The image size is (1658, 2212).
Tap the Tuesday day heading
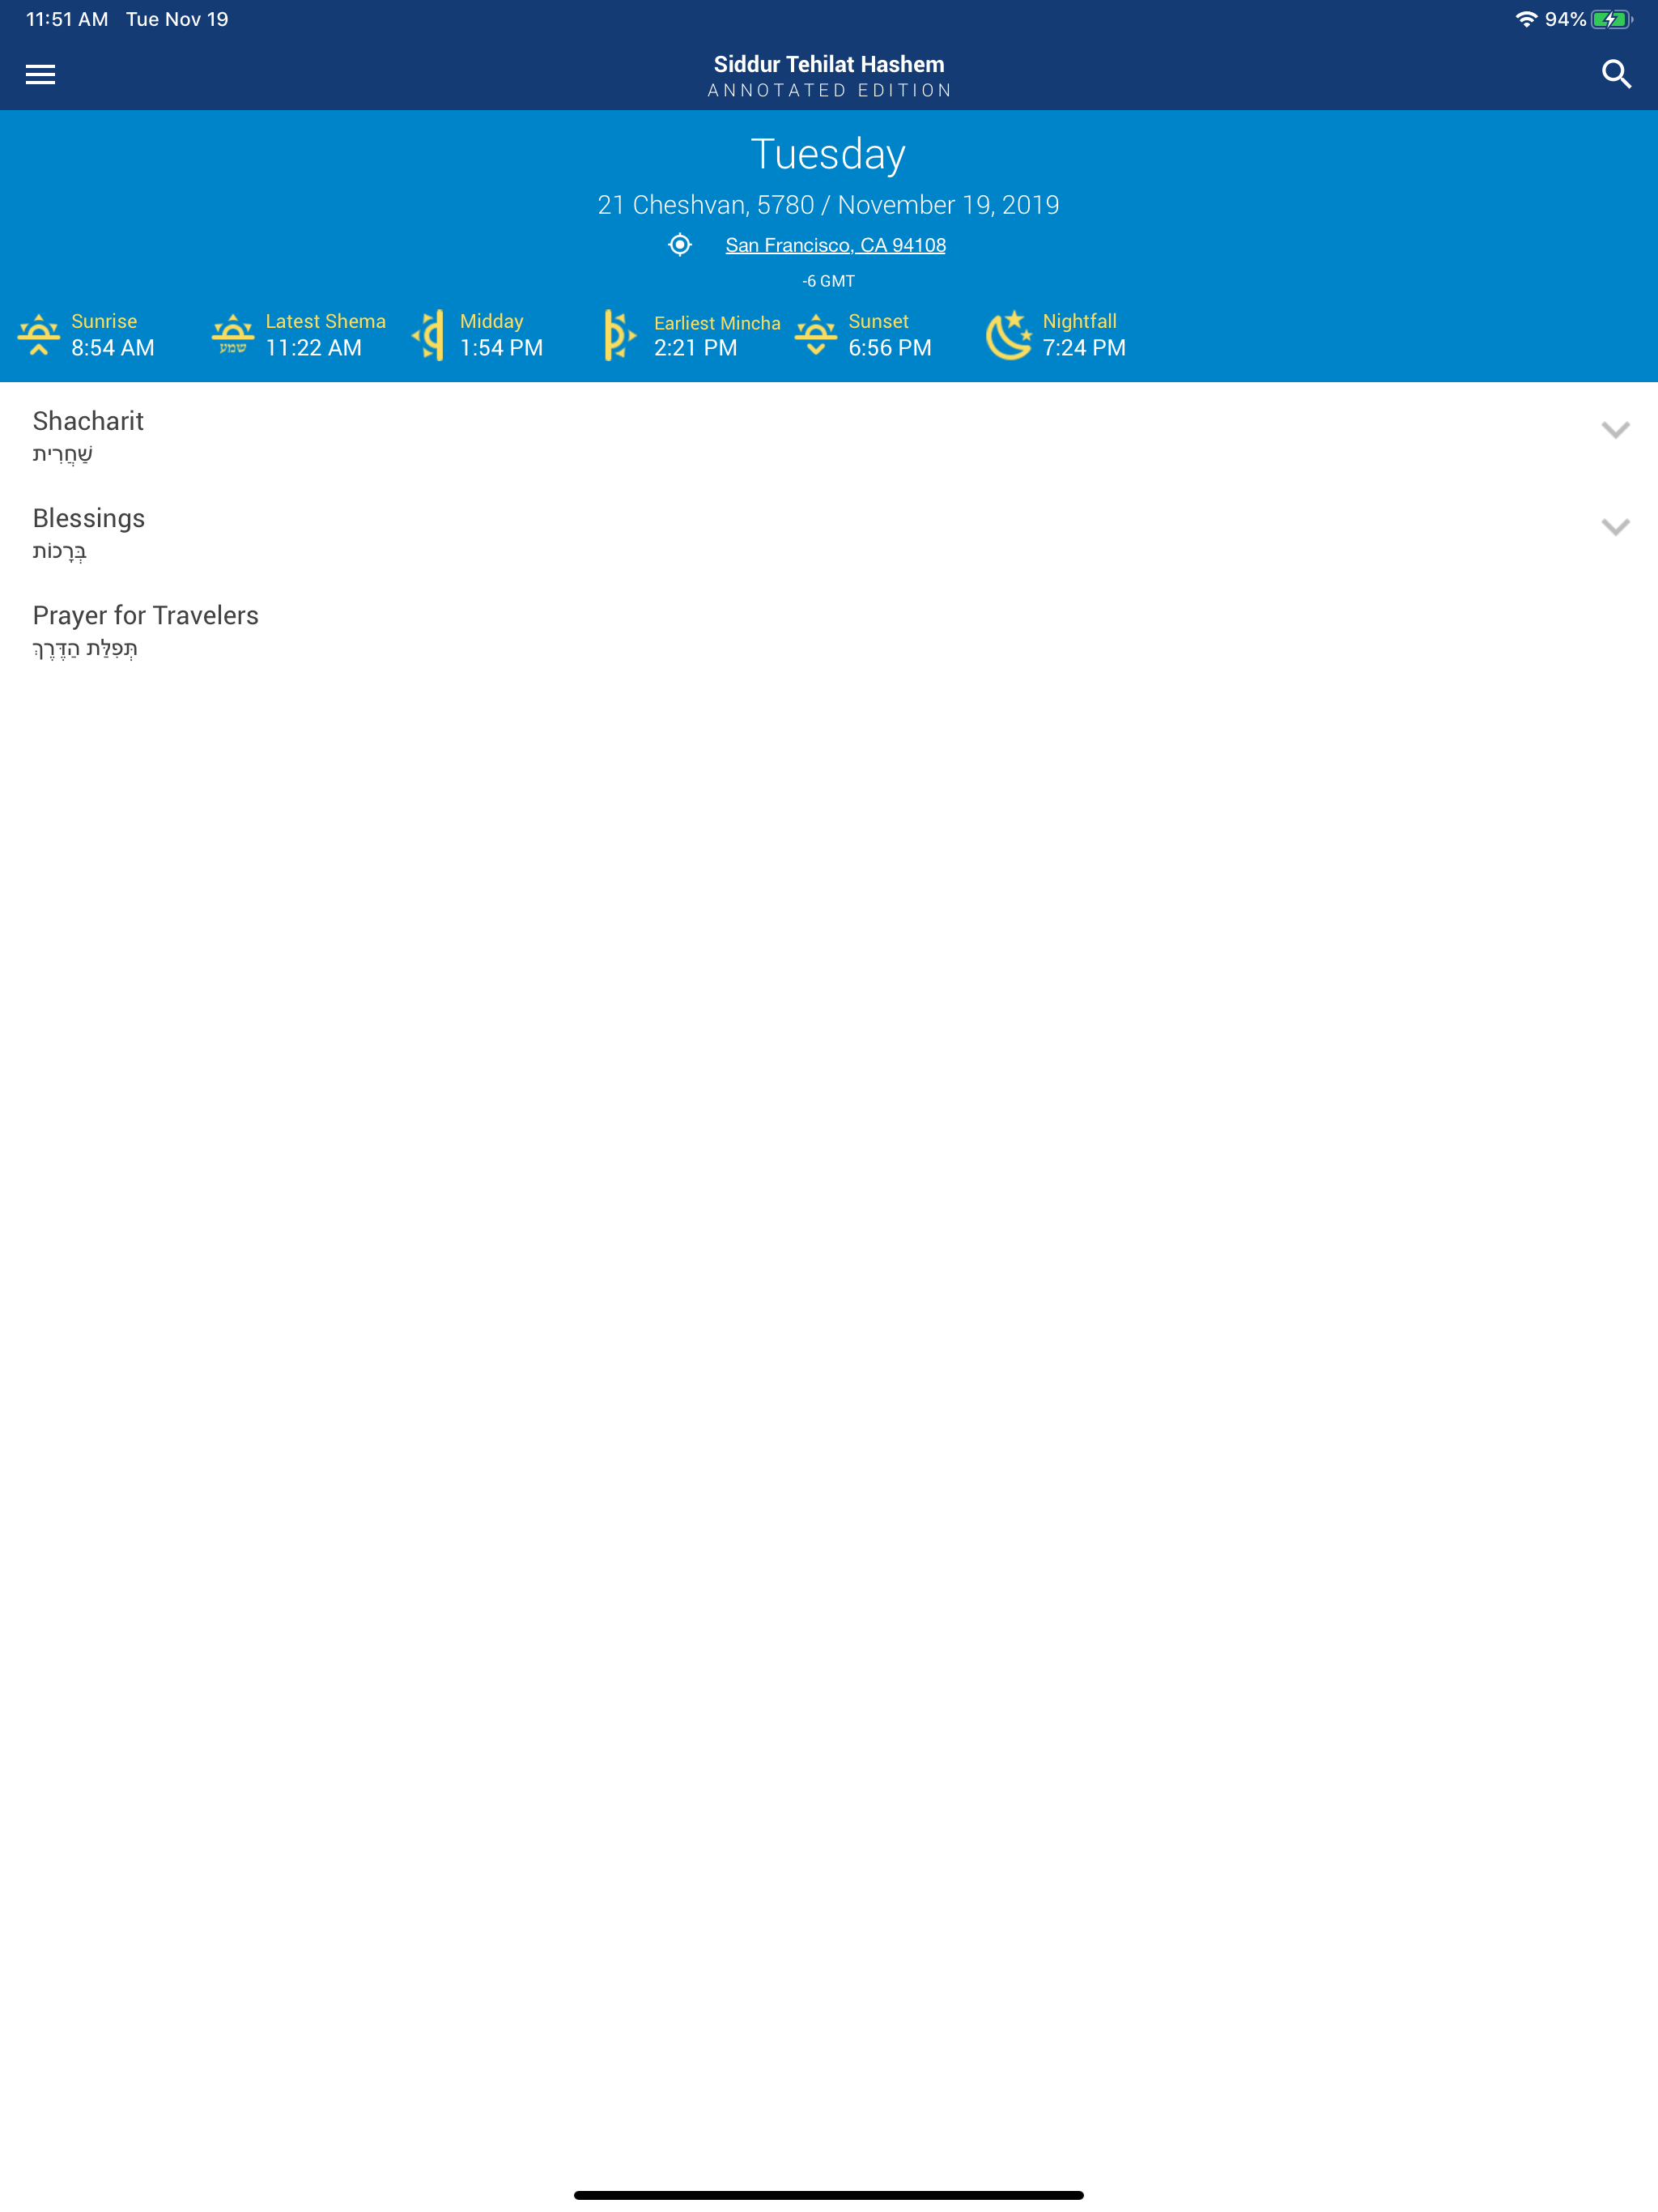828,154
